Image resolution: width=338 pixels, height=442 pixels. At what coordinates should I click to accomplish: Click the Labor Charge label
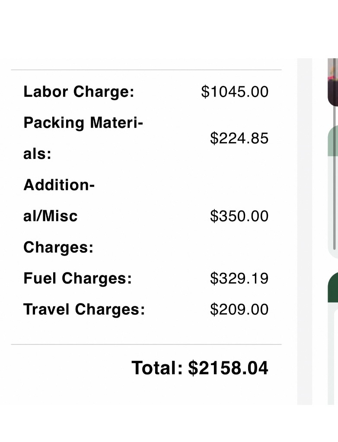tap(79, 92)
